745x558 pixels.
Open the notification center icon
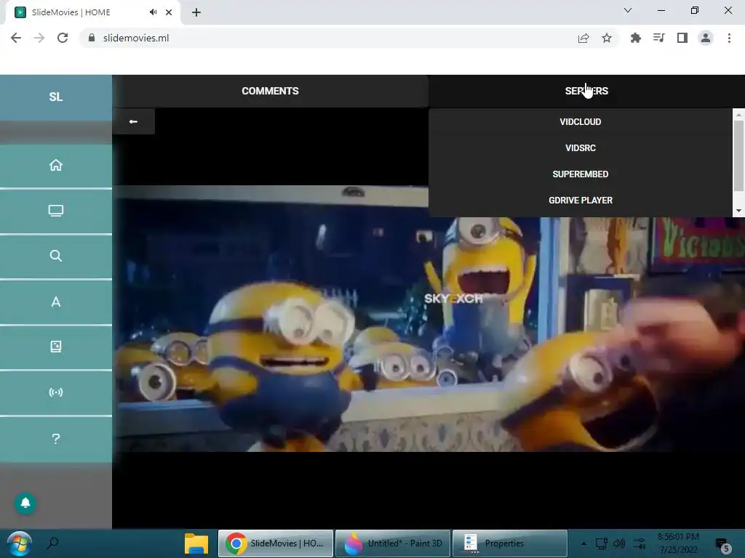tap(722, 545)
